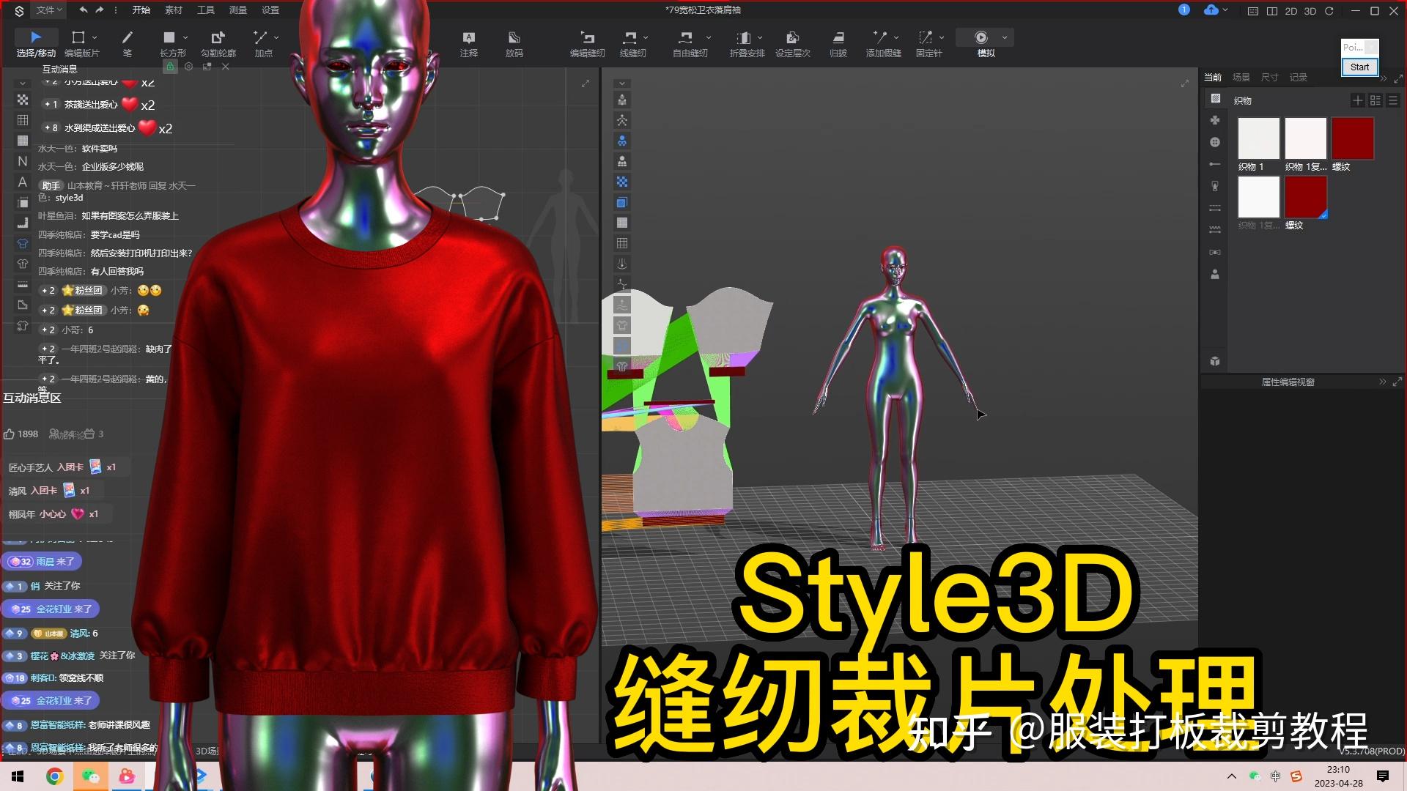Select the red 螺纹 fabric swatch
Viewport: 1407px width, 791px height.
click(x=1353, y=139)
